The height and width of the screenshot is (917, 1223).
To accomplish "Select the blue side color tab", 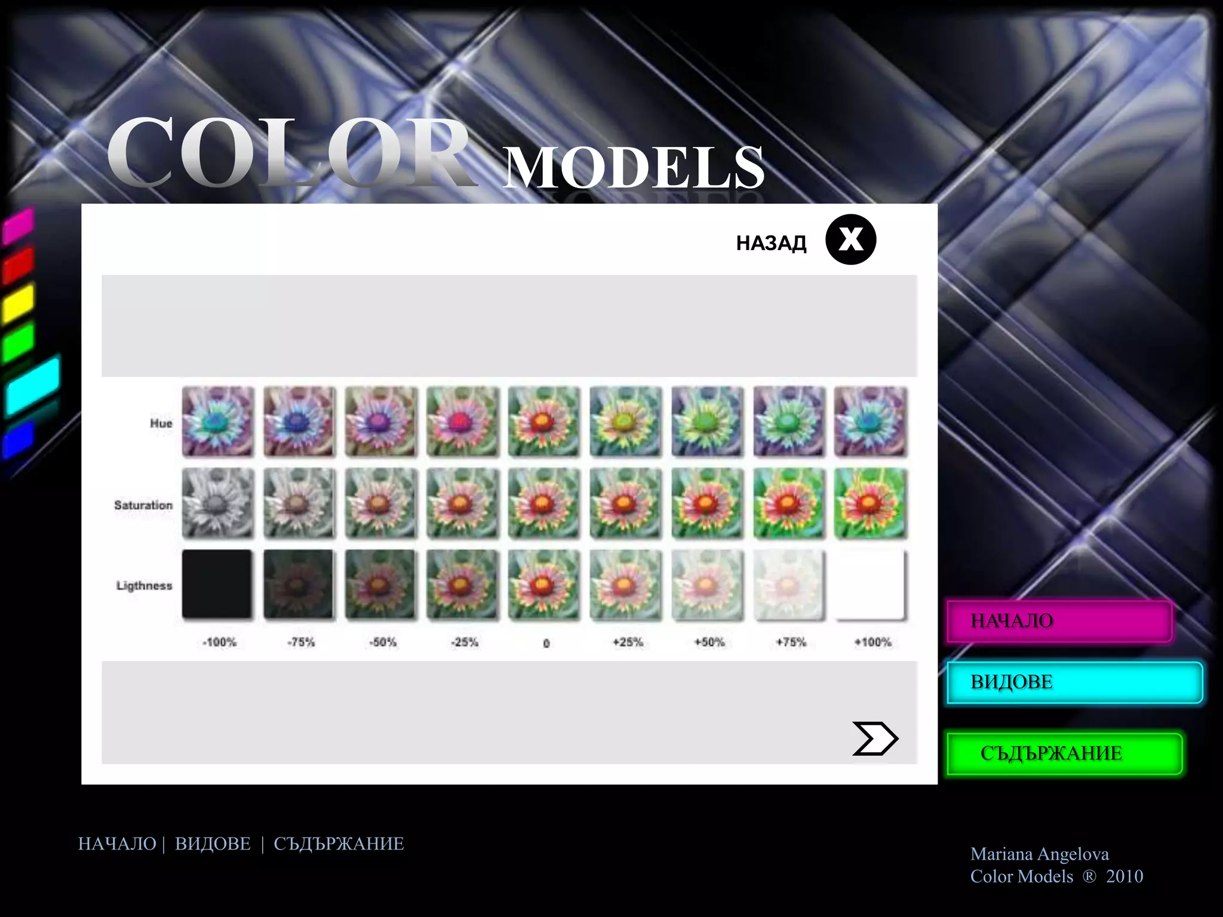I will tap(18, 441).
